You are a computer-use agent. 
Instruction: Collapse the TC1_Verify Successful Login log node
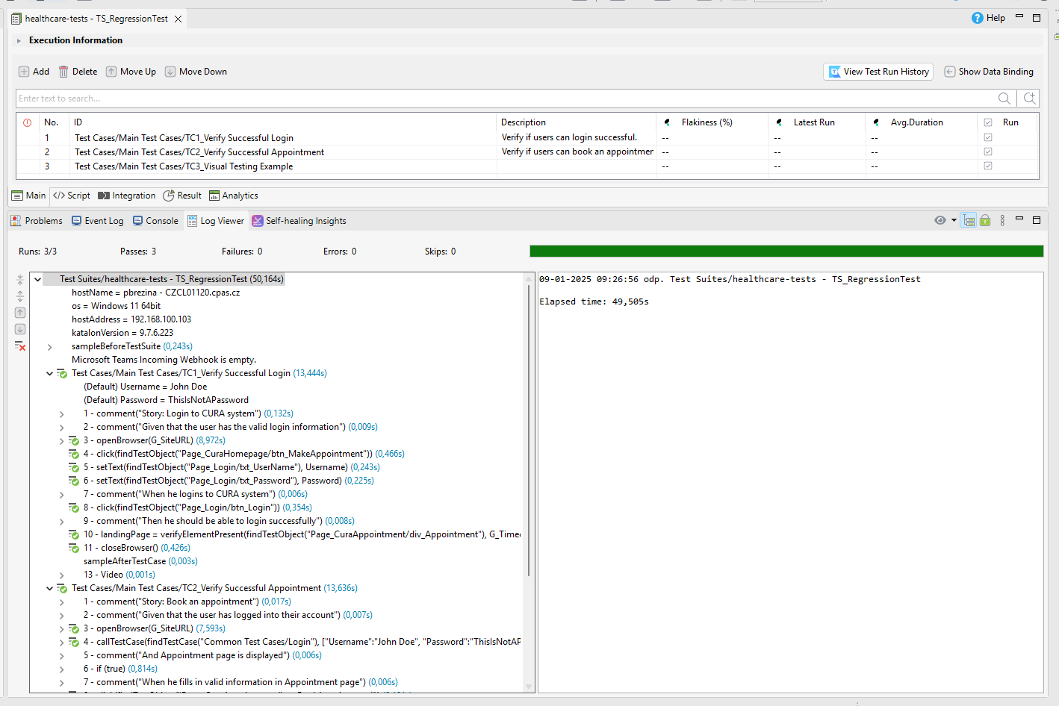point(49,373)
